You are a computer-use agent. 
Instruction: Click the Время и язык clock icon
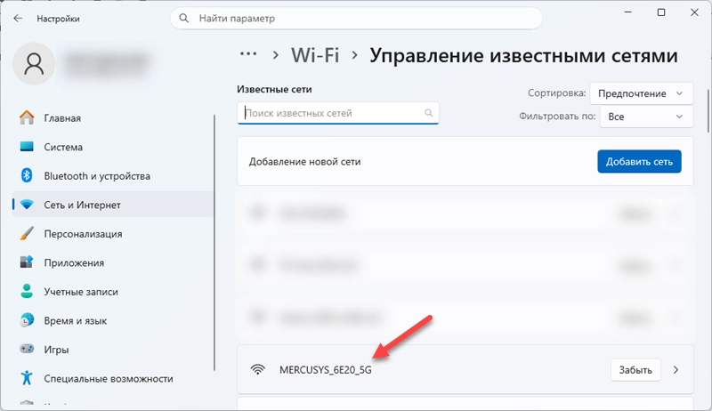coord(27,320)
